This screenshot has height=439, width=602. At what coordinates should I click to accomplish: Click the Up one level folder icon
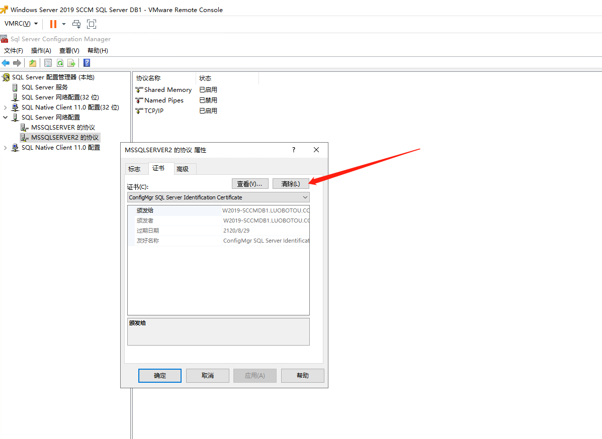(x=33, y=63)
